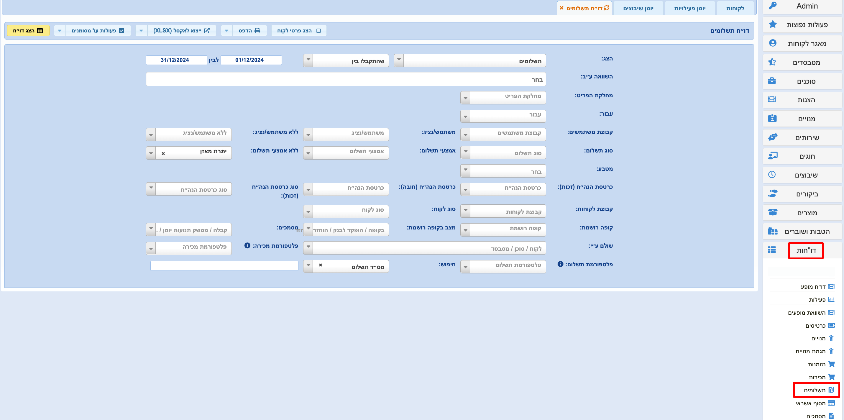The width and height of the screenshot is (844, 420).
Task: Click the refresh icon on דו״ח תשלומים tab
Action: pos(607,8)
